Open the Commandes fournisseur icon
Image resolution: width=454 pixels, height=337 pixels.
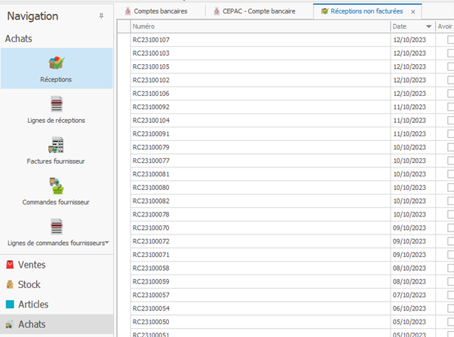[57, 185]
